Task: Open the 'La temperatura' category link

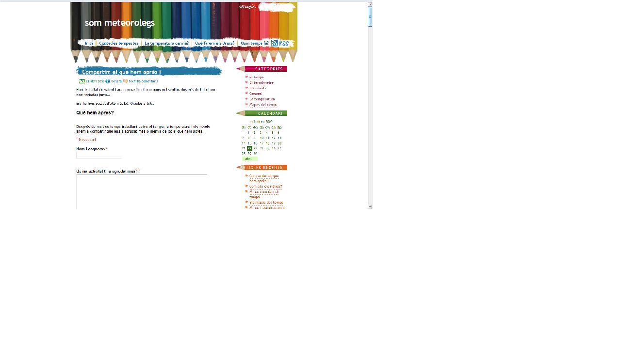Action: [x=262, y=99]
